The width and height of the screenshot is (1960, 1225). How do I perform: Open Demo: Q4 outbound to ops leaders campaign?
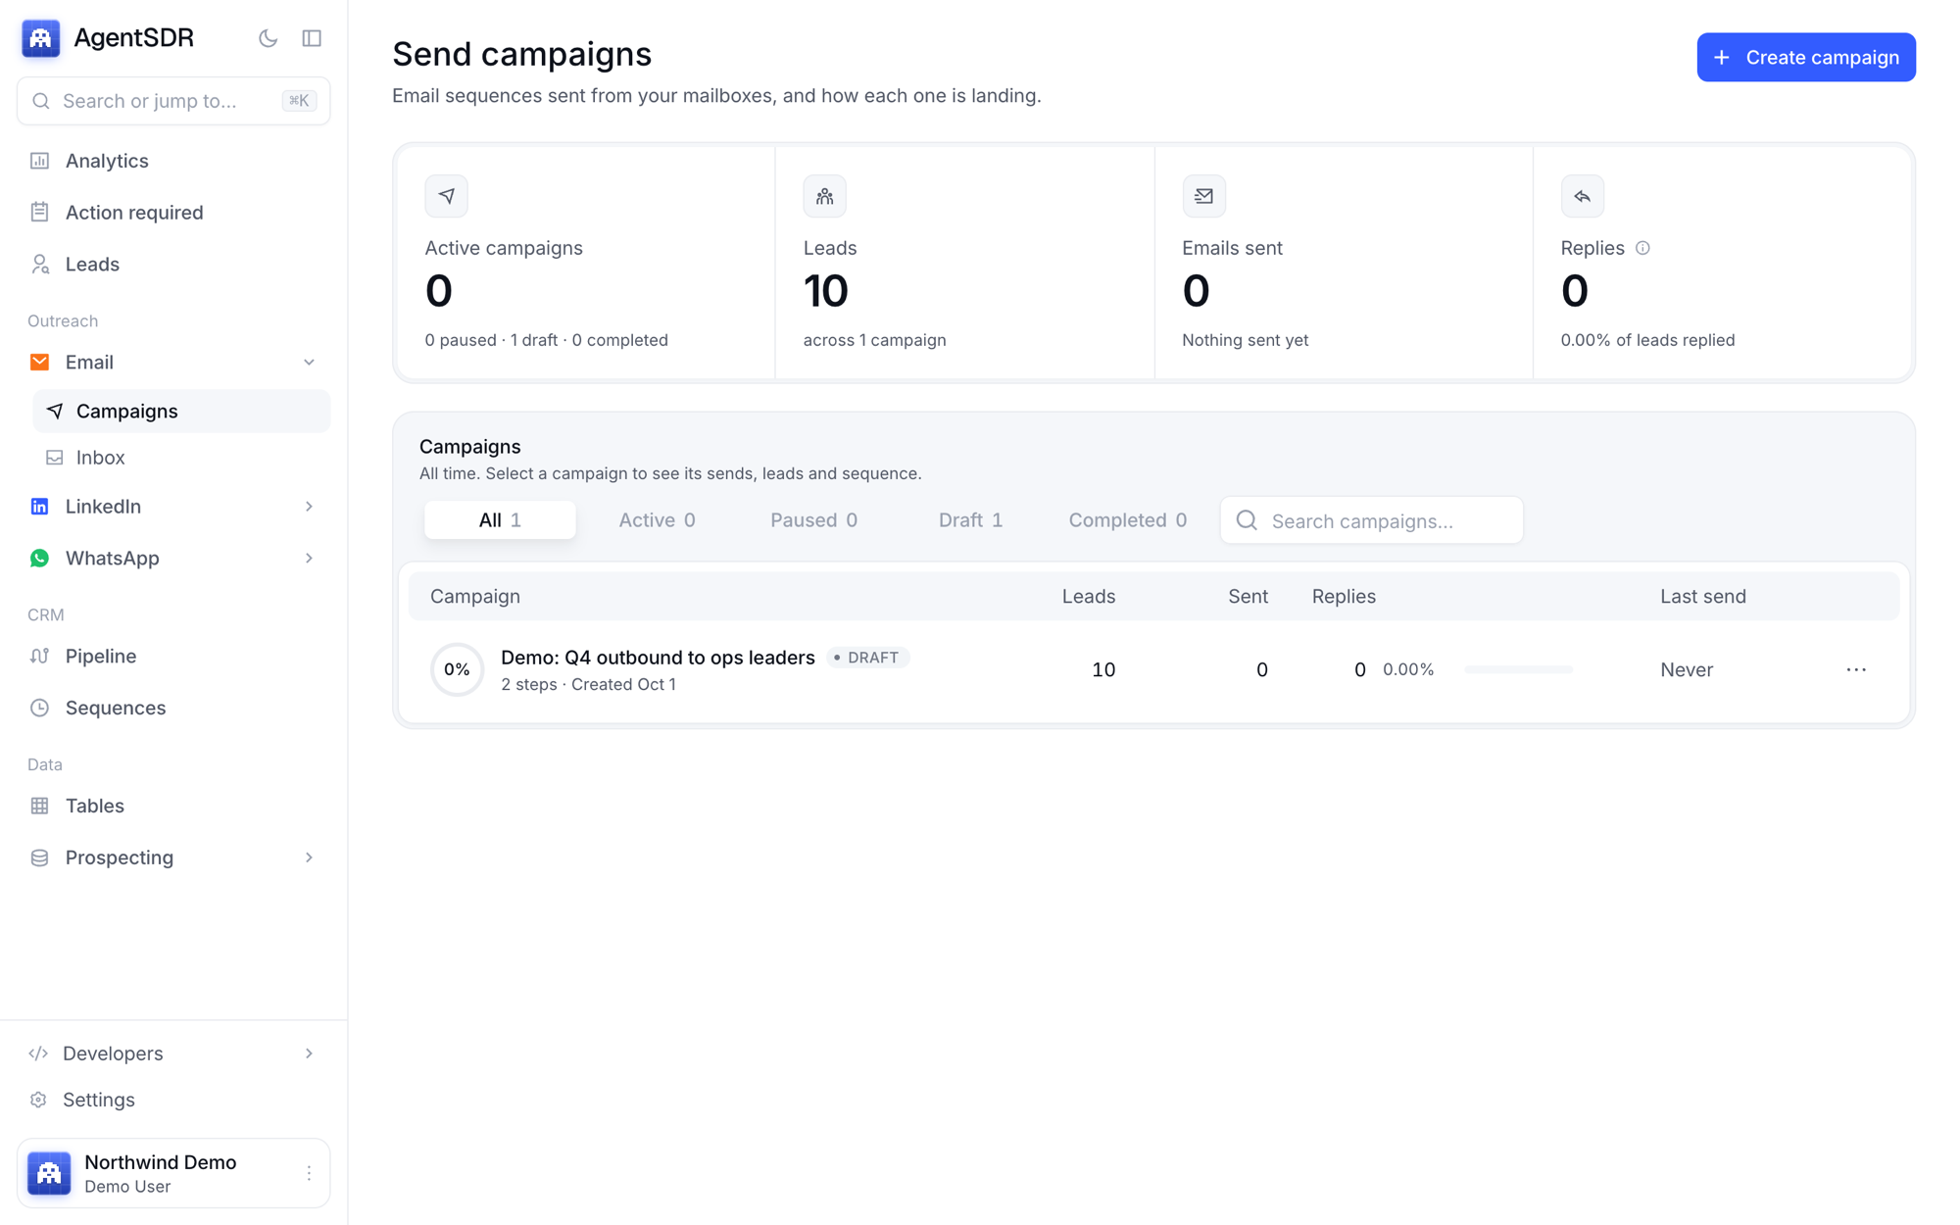pyautogui.click(x=658, y=658)
